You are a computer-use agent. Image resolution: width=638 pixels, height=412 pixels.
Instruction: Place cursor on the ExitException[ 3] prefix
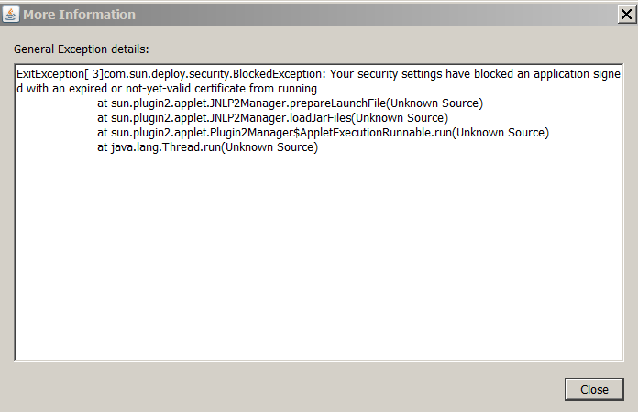coord(60,74)
